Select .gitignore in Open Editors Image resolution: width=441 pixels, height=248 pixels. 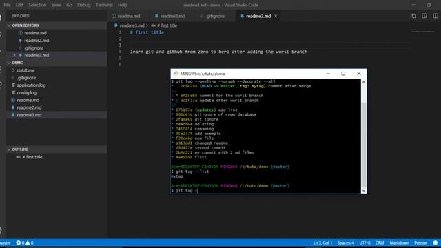click(57, 48)
